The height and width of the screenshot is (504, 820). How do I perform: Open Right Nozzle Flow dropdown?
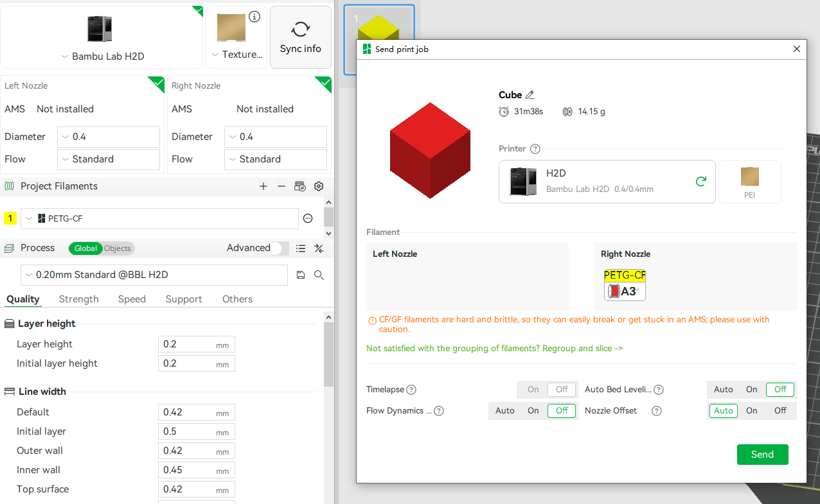pos(276,159)
